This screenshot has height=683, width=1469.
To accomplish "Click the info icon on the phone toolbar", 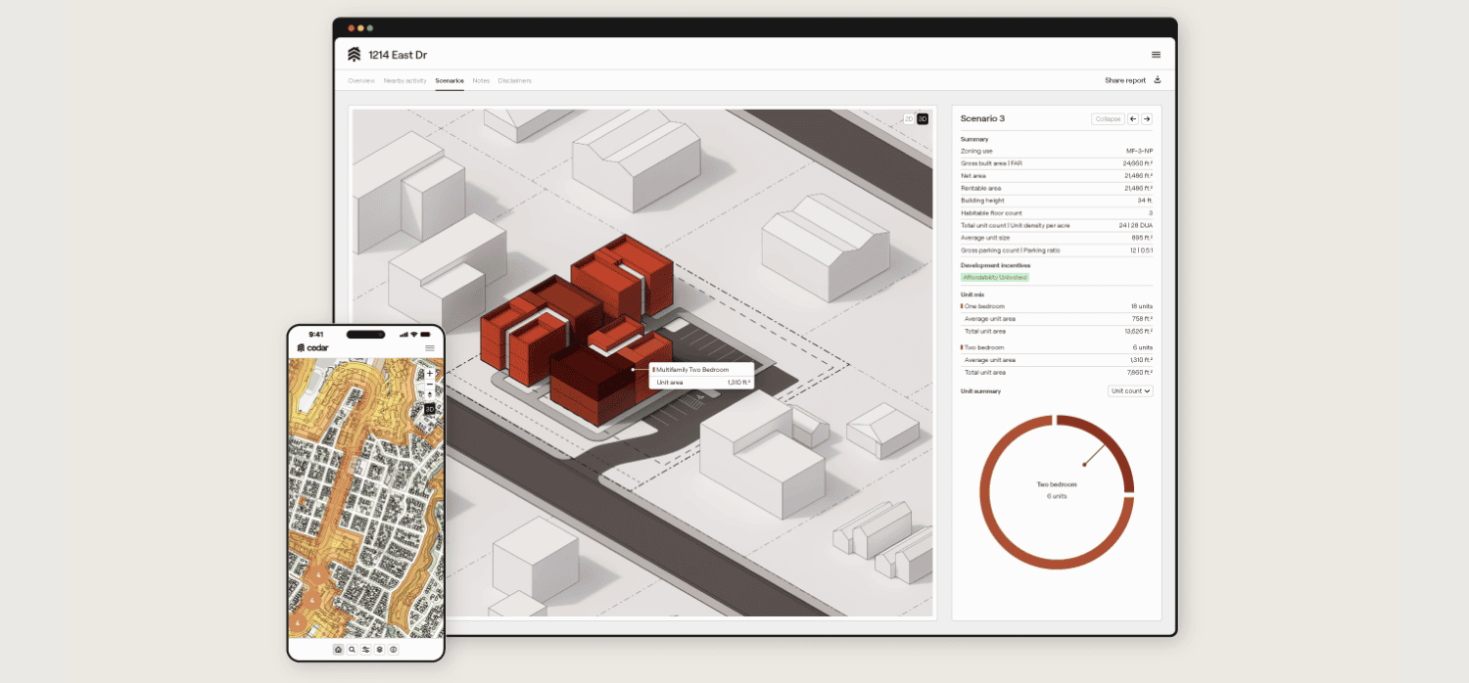I will click(394, 649).
